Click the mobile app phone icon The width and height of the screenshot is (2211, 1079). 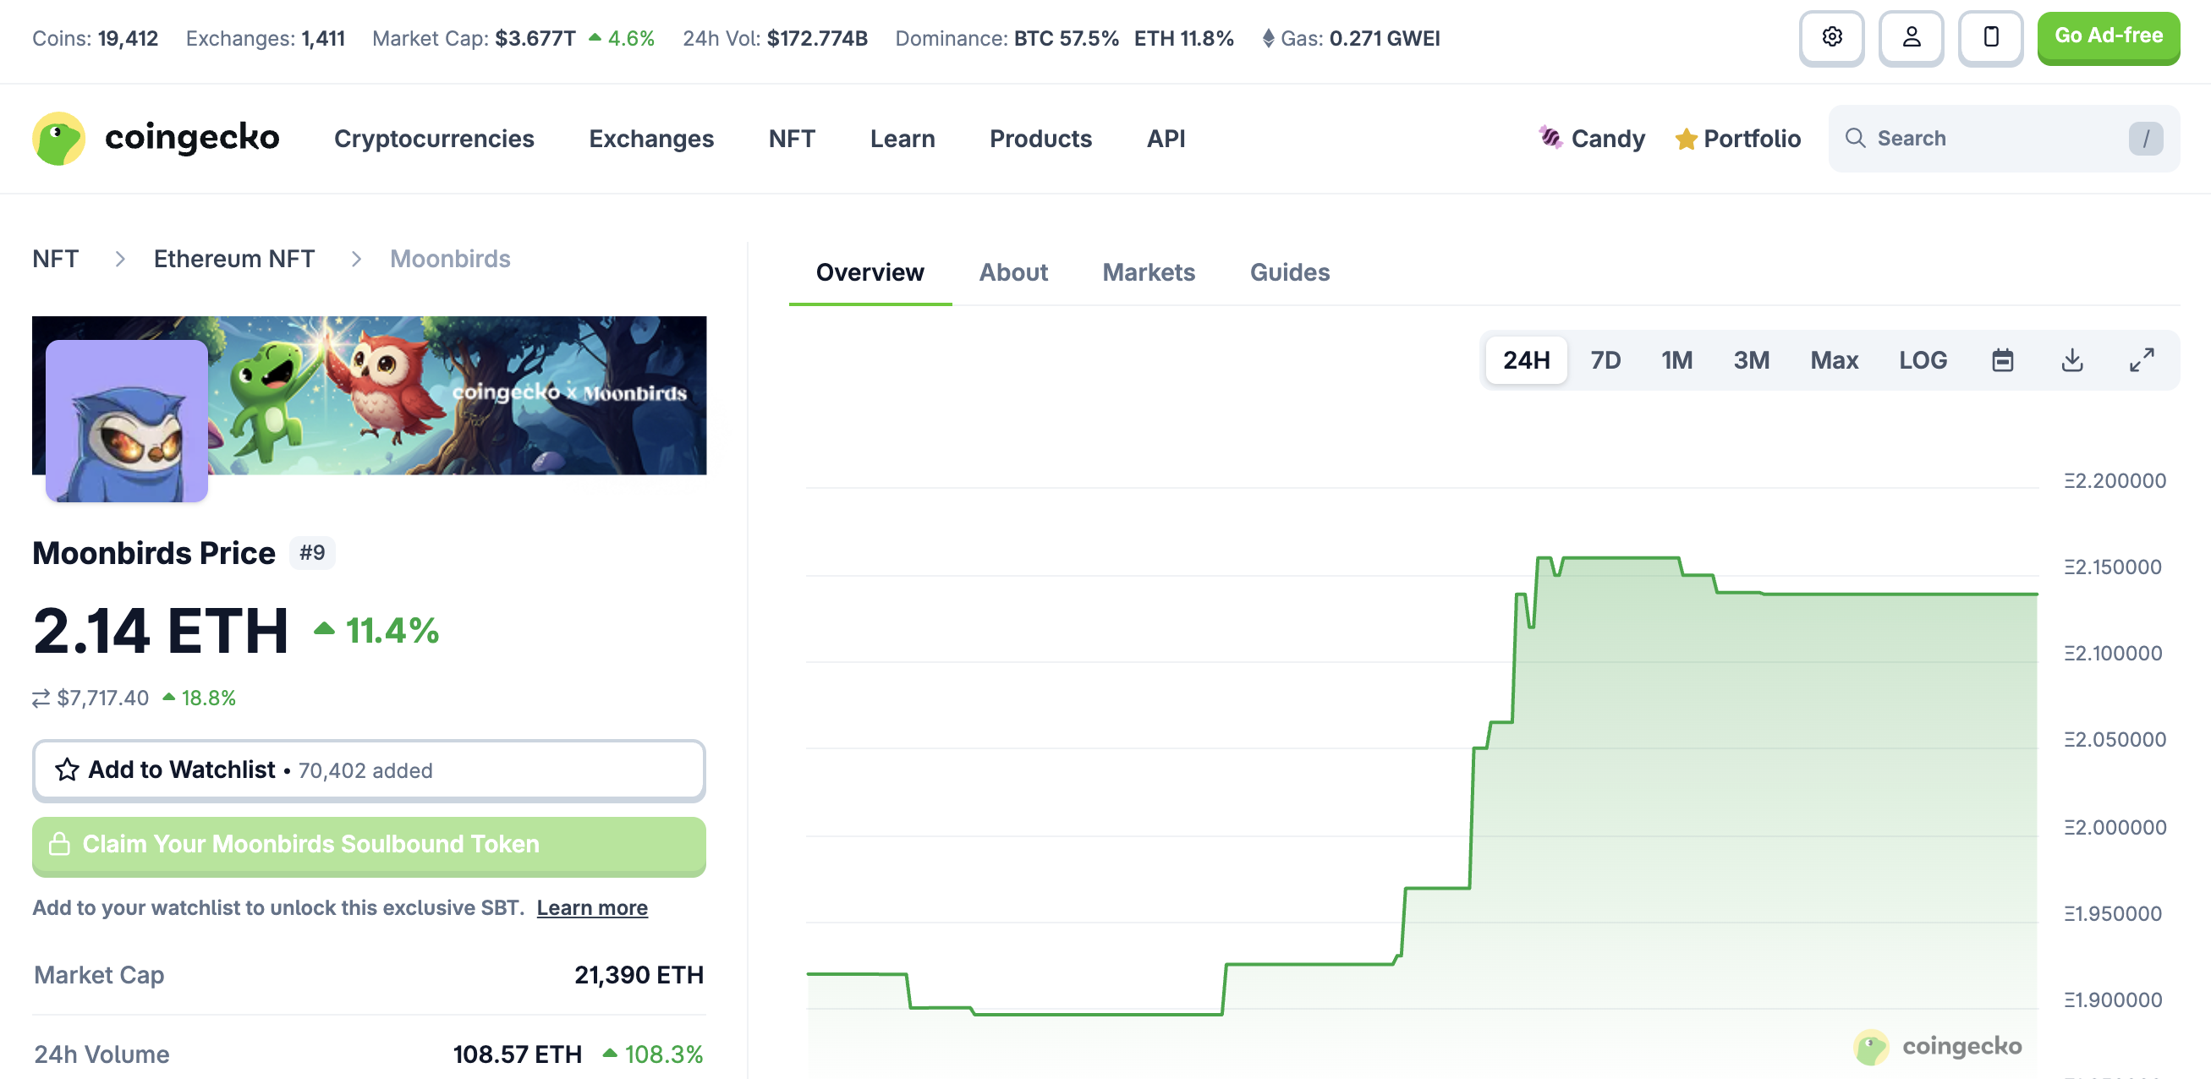tap(1990, 38)
